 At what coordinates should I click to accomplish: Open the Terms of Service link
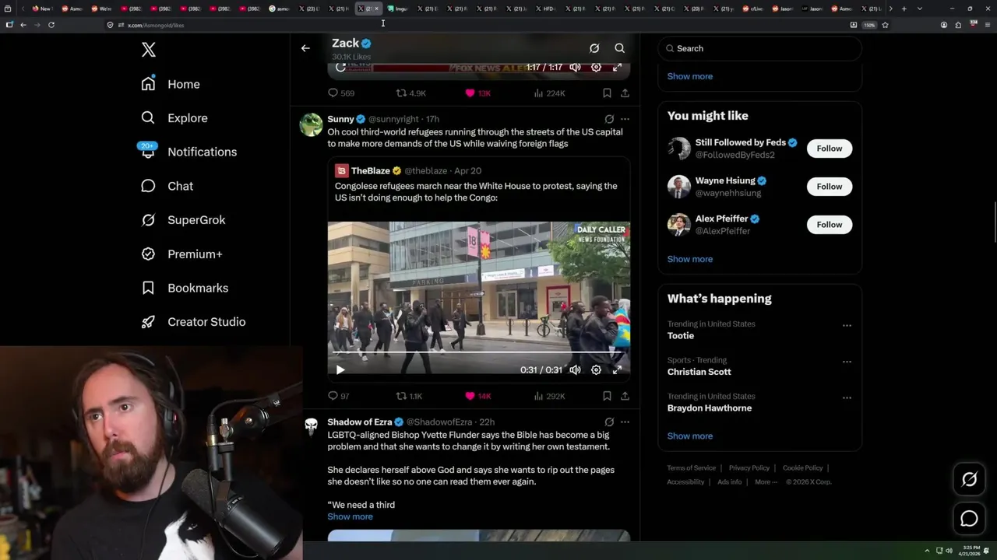click(x=692, y=468)
